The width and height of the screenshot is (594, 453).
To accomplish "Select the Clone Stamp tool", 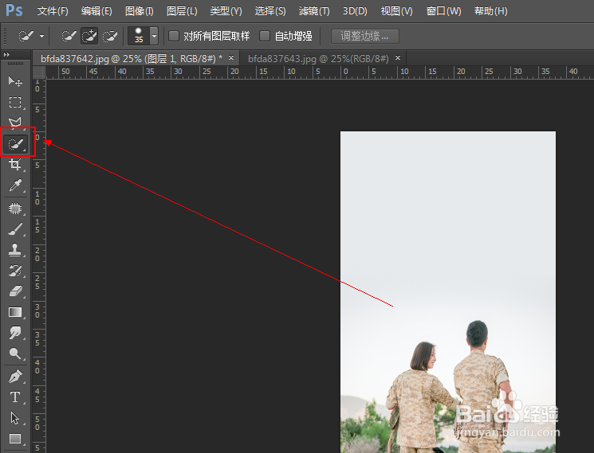I will (15, 250).
